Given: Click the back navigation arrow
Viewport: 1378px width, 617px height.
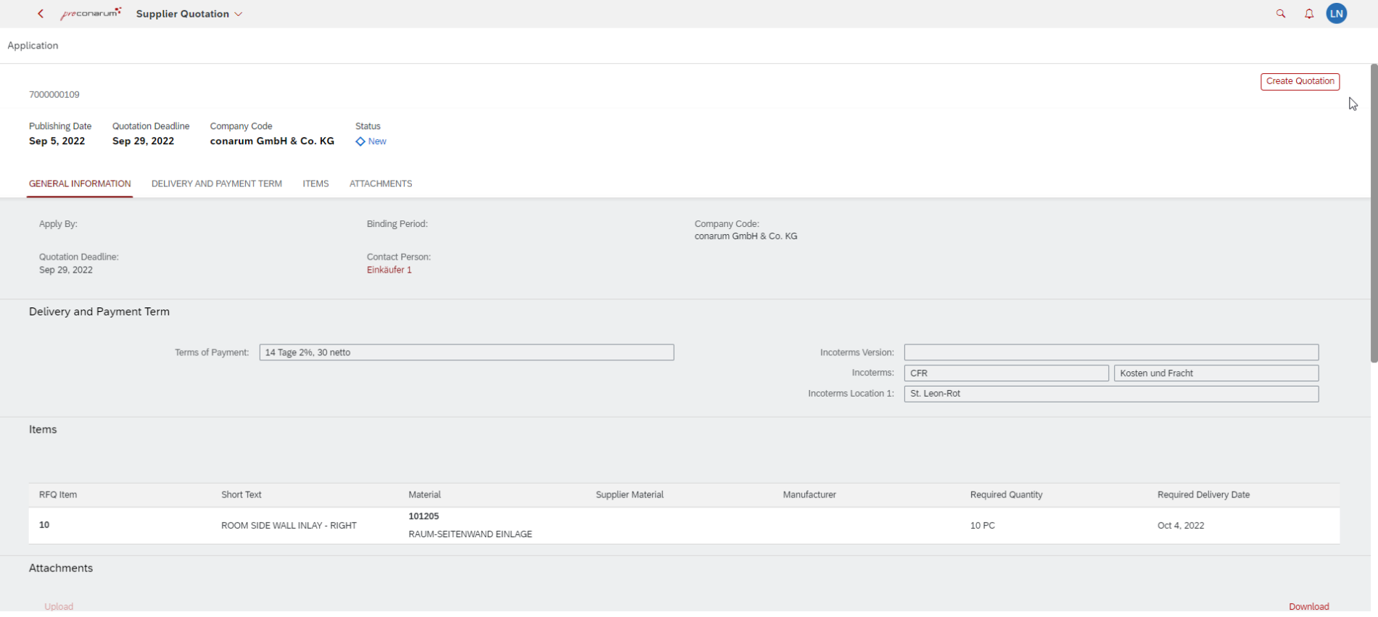Looking at the screenshot, I should click(x=41, y=14).
